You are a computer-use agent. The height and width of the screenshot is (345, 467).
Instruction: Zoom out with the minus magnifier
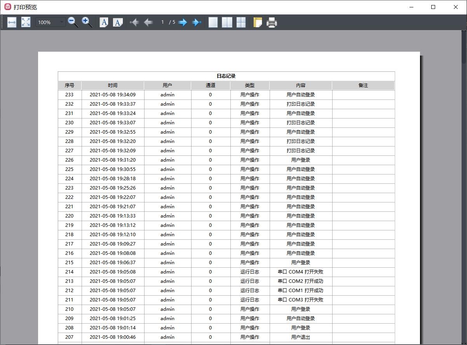click(73, 23)
